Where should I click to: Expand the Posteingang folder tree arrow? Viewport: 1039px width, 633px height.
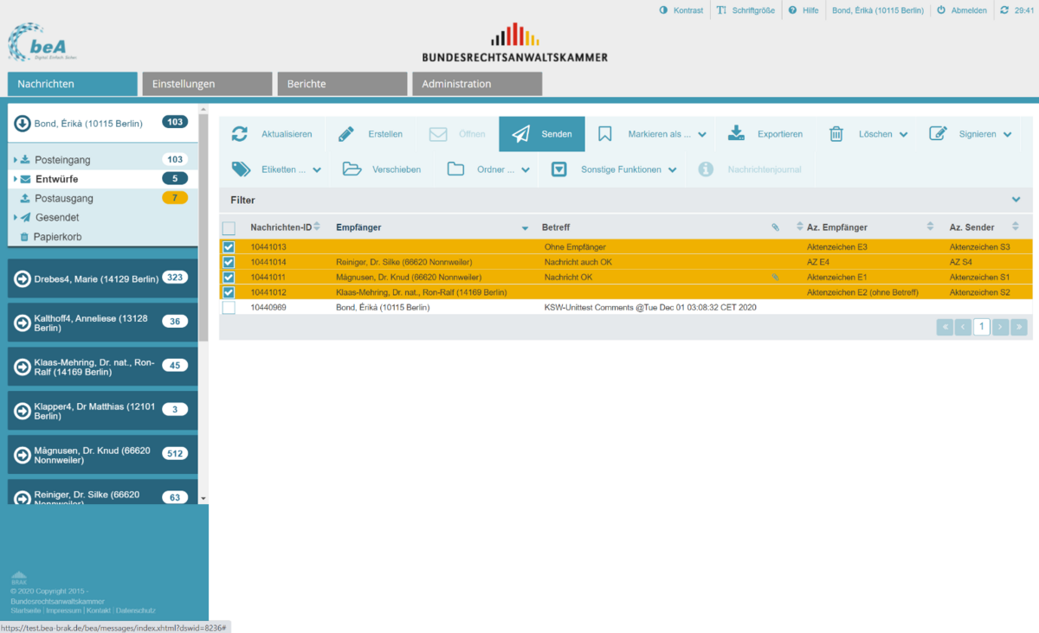[x=15, y=160]
